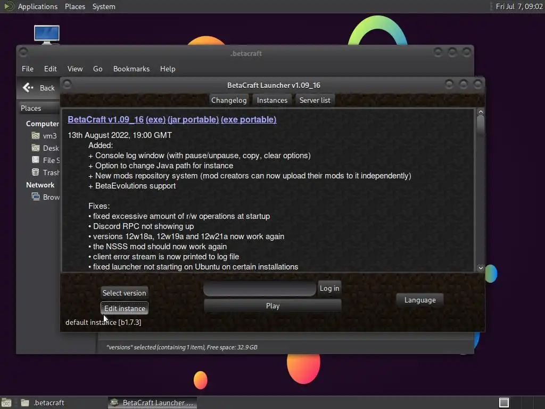The height and width of the screenshot is (409, 545).
Task: Click the changelog scroll-up arrow
Action: (481, 112)
